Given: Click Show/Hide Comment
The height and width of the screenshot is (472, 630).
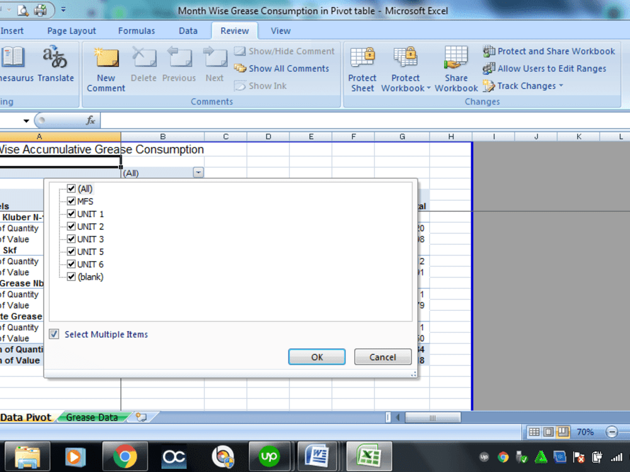Looking at the screenshot, I should [284, 52].
